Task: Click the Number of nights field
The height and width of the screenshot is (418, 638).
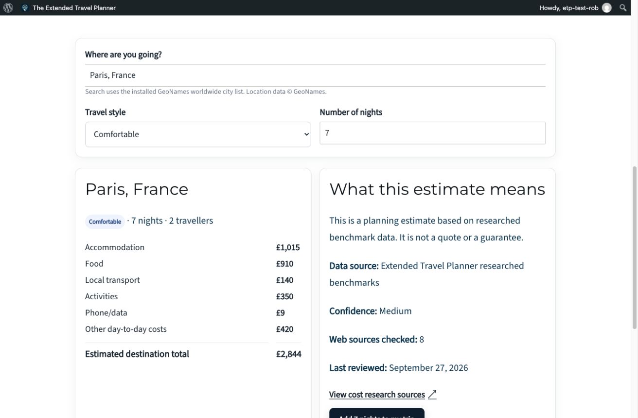Action: [x=432, y=133]
